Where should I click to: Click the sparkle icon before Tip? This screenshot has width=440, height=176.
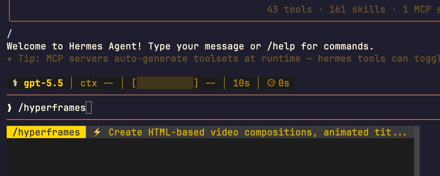9,59
